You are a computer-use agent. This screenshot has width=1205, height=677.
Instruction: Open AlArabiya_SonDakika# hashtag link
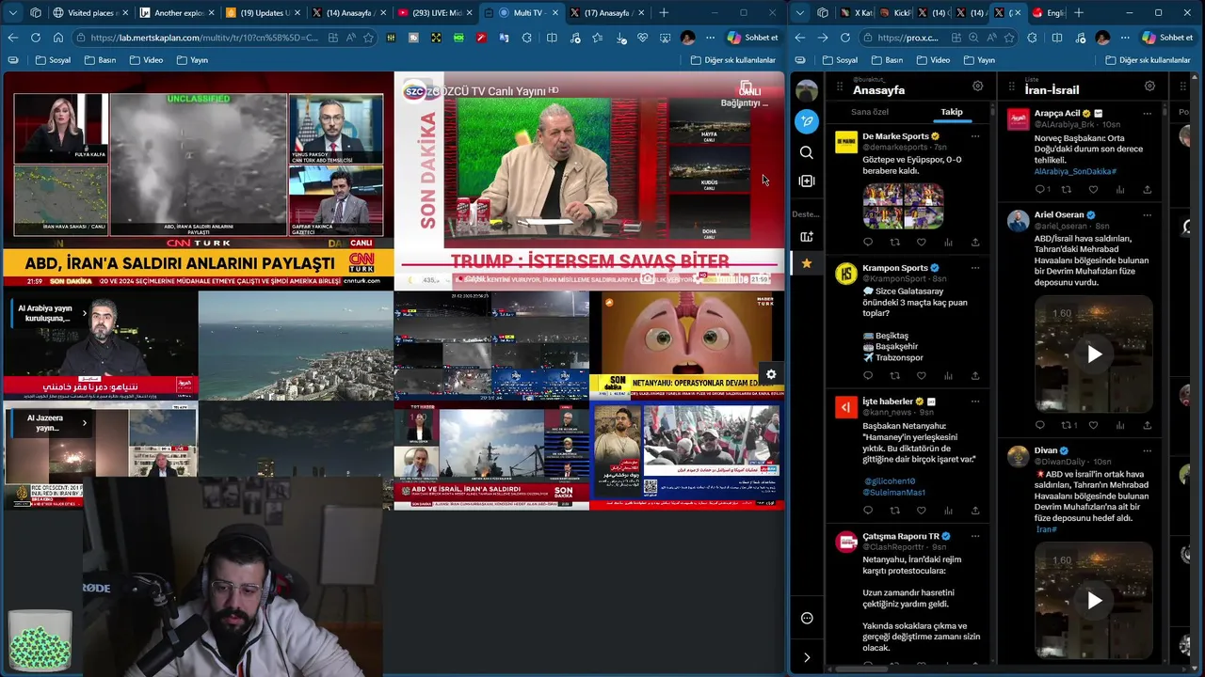pyautogui.click(x=1075, y=172)
